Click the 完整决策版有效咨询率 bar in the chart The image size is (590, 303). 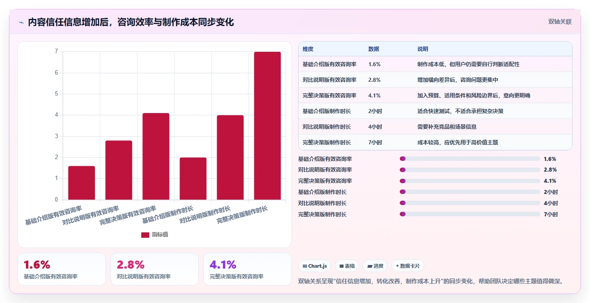156,156
